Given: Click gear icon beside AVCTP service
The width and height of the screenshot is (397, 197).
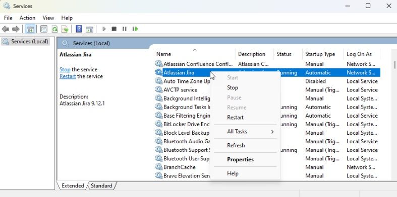Looking at the screenshot, I should click(x=159, y=89).
